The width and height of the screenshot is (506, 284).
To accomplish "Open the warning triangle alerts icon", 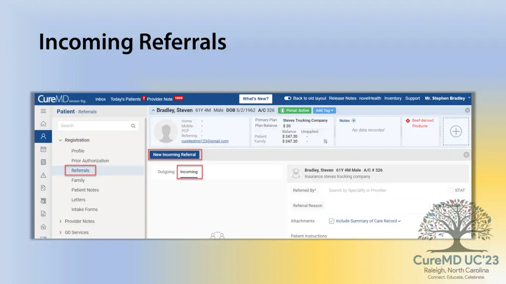I will [x=43, y=175].
